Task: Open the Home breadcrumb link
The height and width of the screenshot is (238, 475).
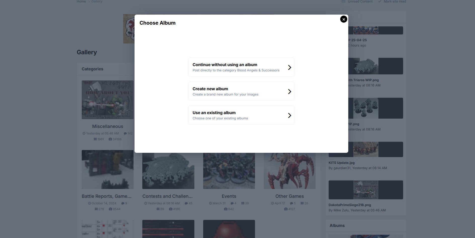Action: 81,2
